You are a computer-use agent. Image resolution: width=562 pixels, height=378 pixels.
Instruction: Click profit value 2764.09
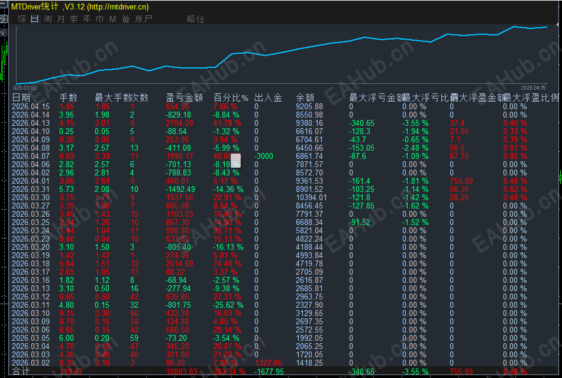pyautogui.click(x=179, y=123)
